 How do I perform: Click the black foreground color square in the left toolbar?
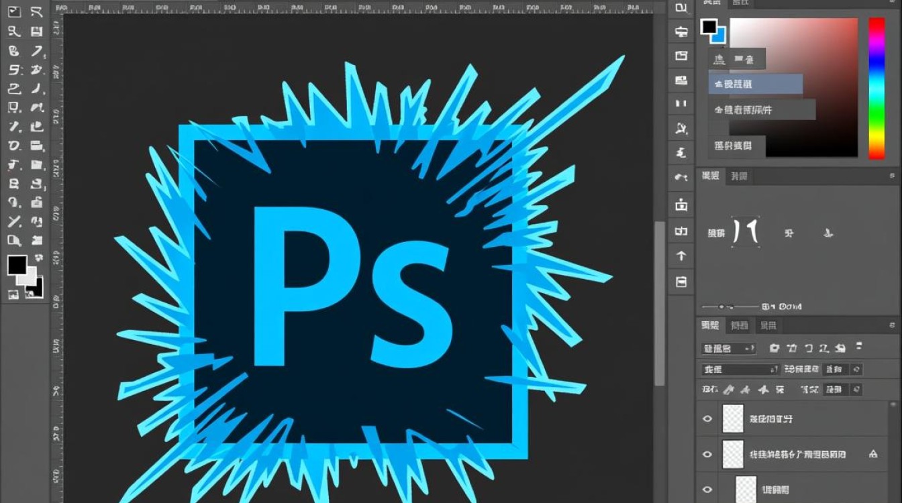coord(17,266)
